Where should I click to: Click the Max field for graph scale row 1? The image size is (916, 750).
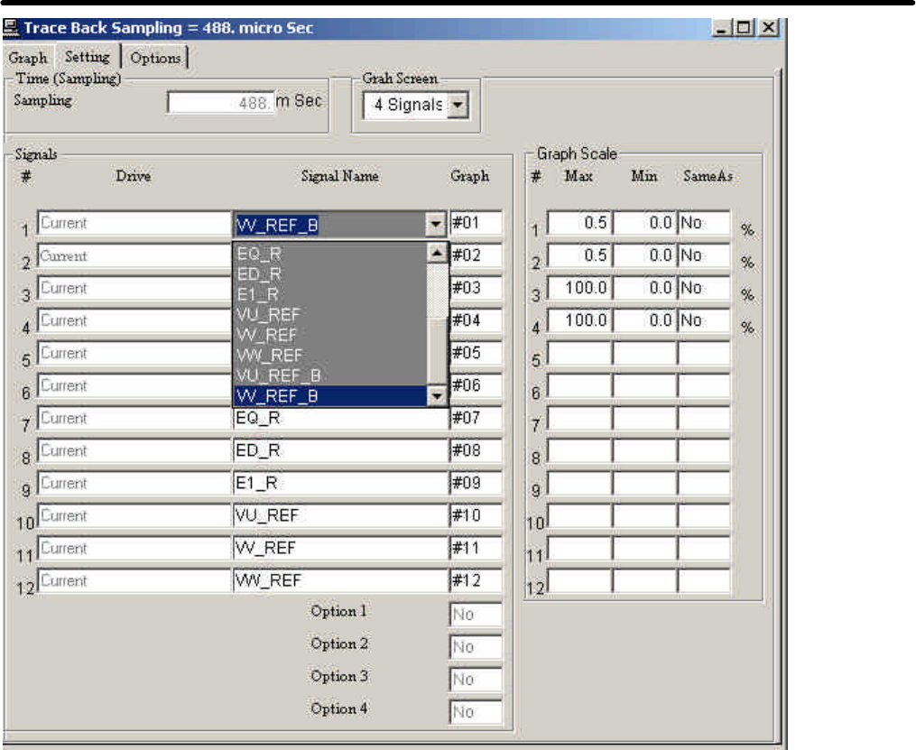[579, 223]
